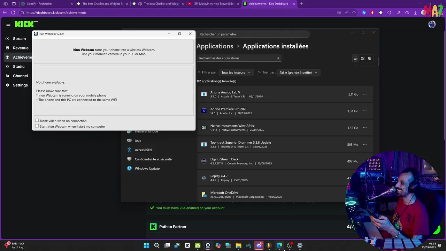Open Studio in Kick sidebar

[x=18, y=67]
